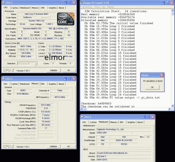Select Graphics tab in the Mainboard window
Screen dimensions: 175x162
(x=131, y=122)
